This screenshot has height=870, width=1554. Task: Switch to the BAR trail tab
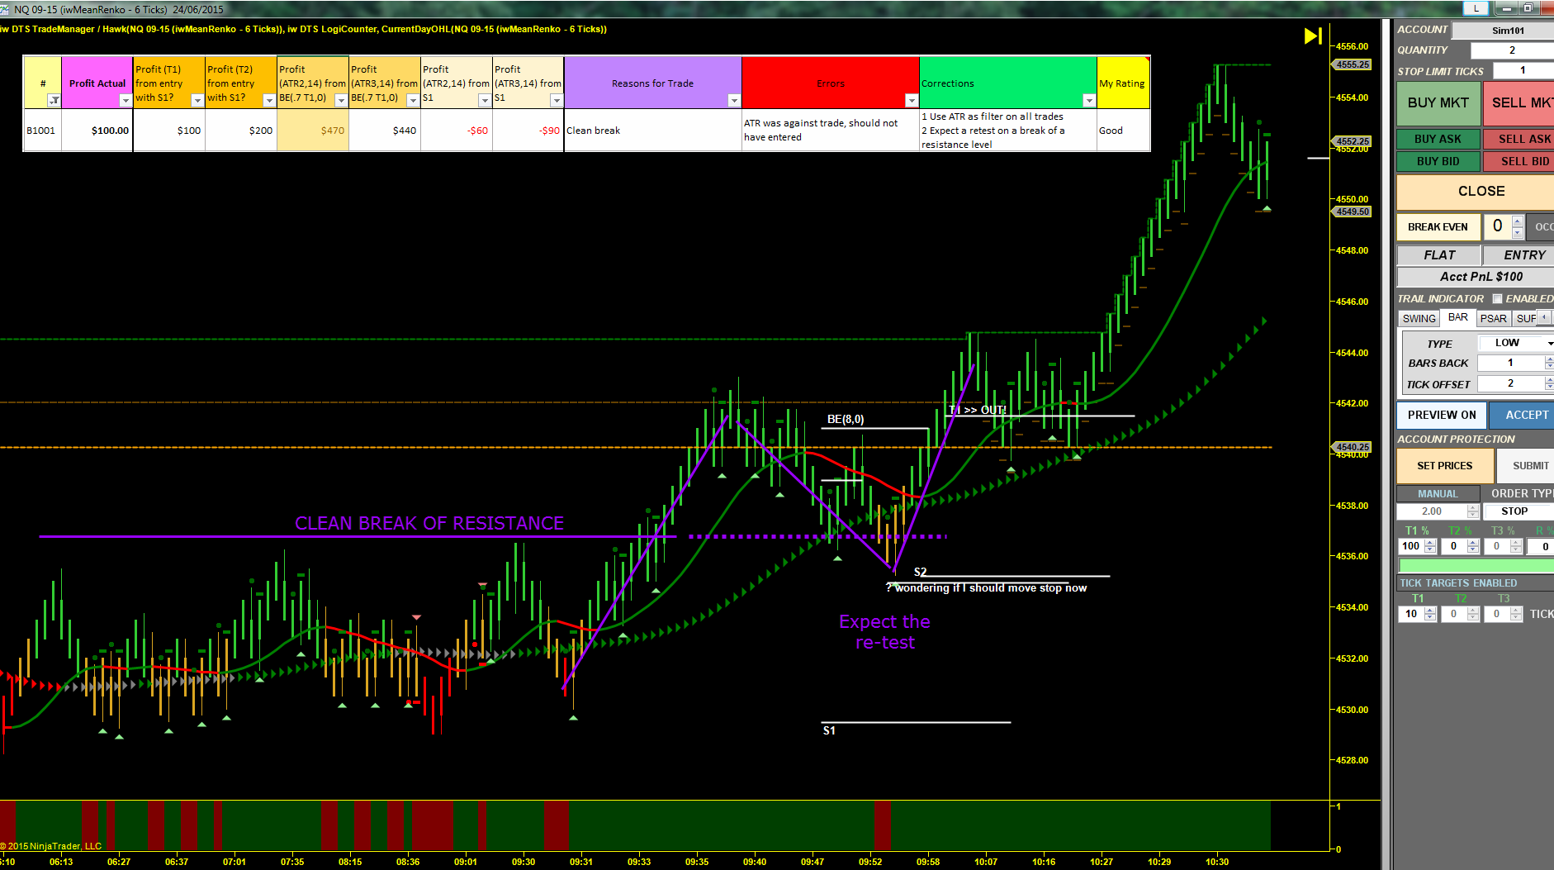(x=1458, y=318)
